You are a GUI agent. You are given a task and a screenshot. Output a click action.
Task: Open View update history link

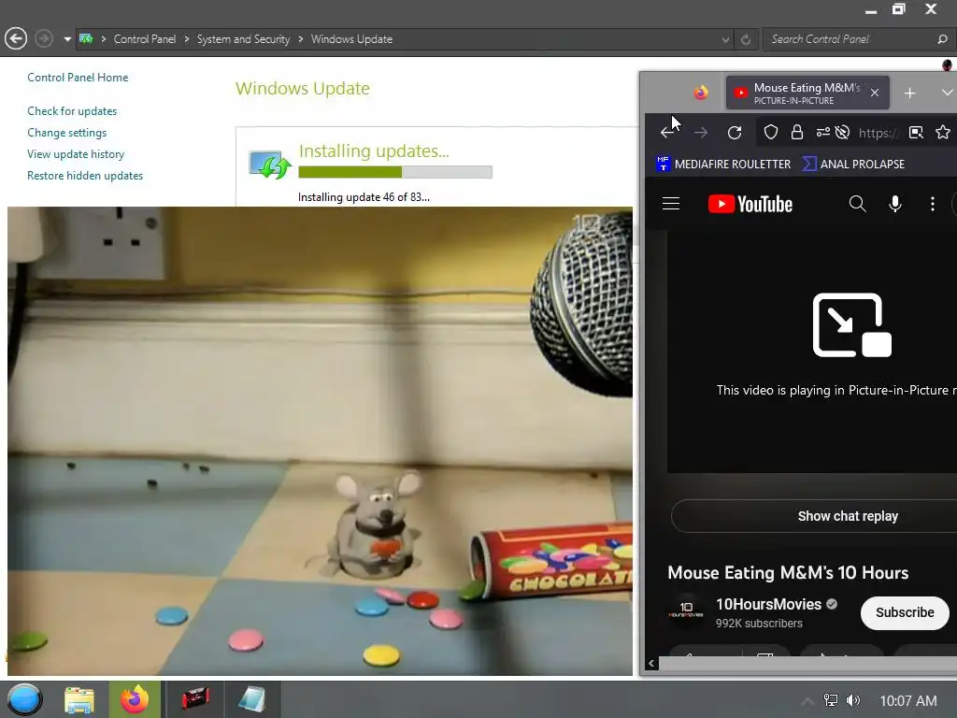(x=76, y=154)
